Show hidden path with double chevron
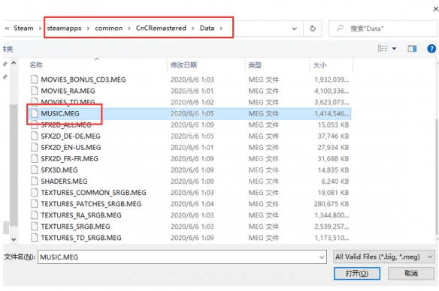Viewport: 439px width, 291px height. [x=7, y=28]
